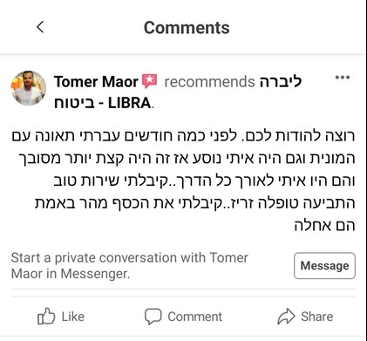Click the Message button

[x=324, y=266]
